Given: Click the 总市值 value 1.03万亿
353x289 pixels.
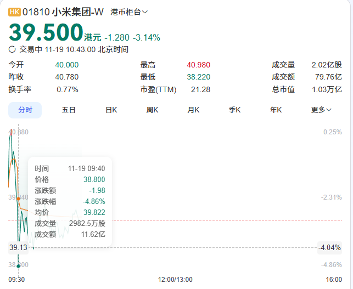Looking at the screenshot, I should coord(327,89).
